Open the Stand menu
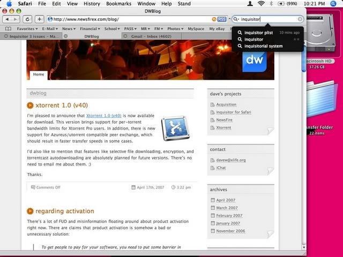The height and width of the screenshot is (257, 343). [184, 4]
